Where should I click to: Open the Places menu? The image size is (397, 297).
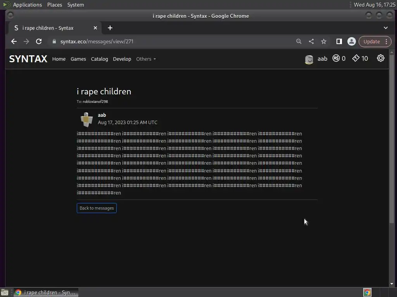[54, 5]
